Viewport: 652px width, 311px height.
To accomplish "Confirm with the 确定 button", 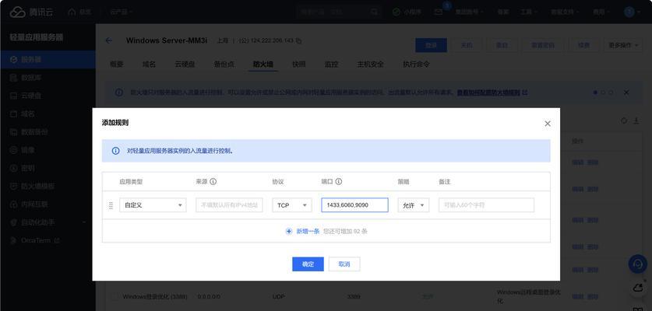I will coord(308,264).
